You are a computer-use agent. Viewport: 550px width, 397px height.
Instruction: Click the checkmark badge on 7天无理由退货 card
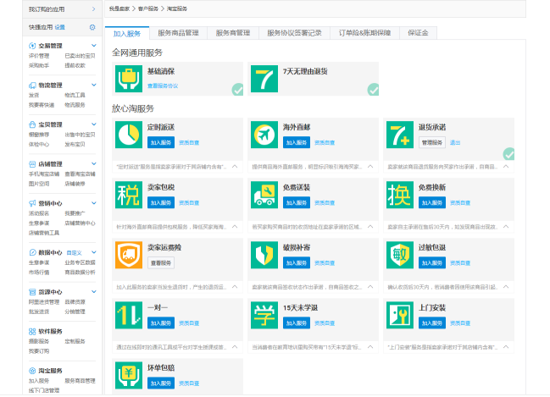tap(373, 89)
